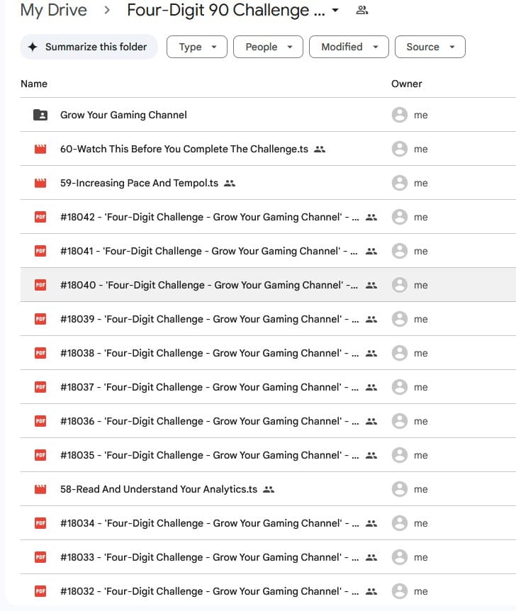The height and width of the screenshot is (611, 516).
Task: Click owner avatar on the #18040 row
Action: (400, 285)
